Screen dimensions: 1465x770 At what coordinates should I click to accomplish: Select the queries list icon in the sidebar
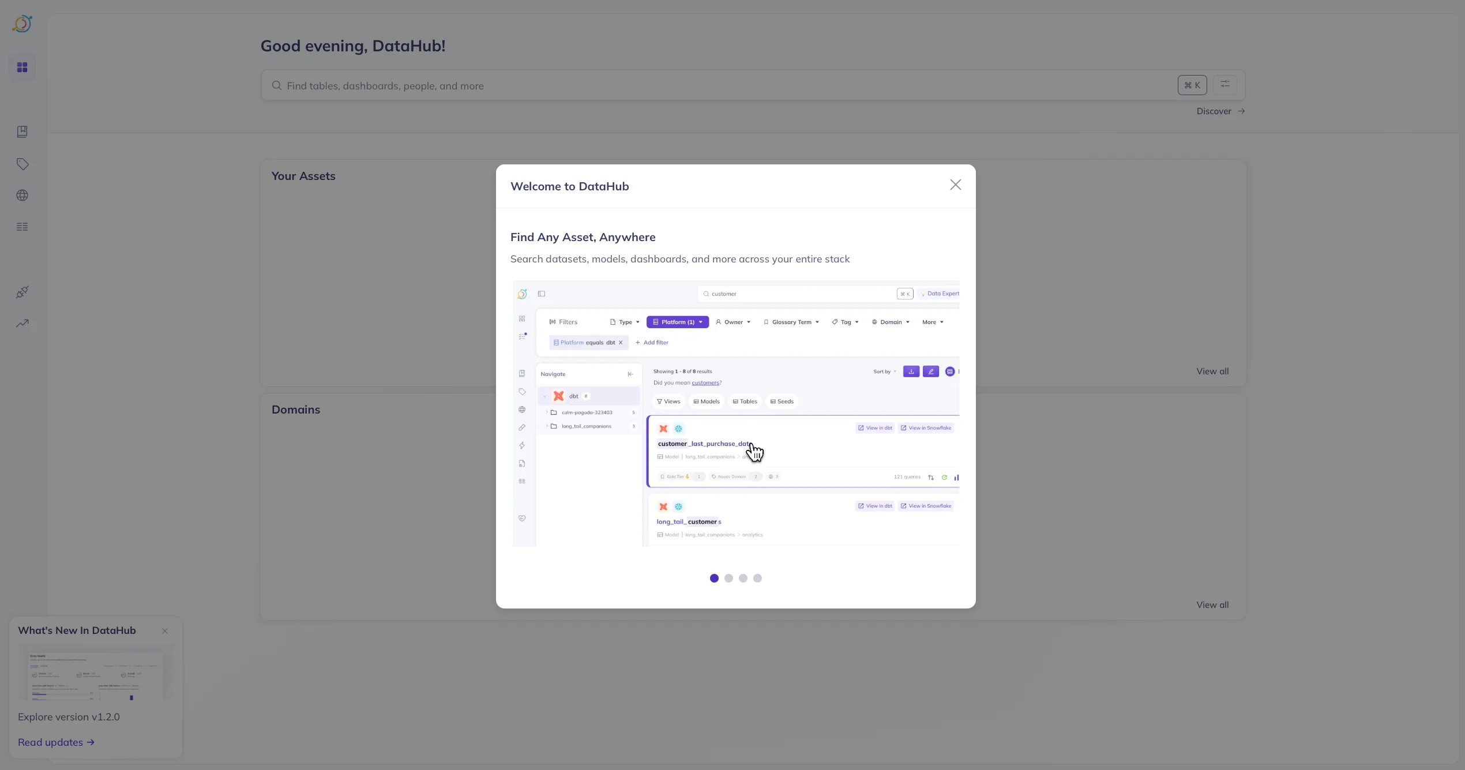click(x=22, y=227)
